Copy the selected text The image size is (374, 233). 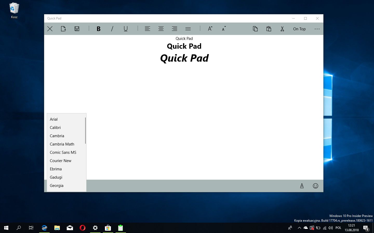click(x=255, y=29)
